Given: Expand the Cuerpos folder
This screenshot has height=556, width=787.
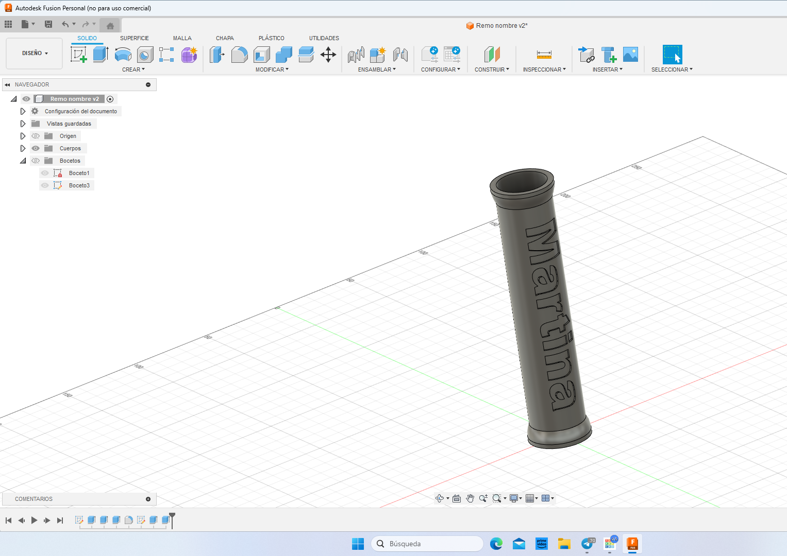Looking at the screenshot, I should pos(23,148).
